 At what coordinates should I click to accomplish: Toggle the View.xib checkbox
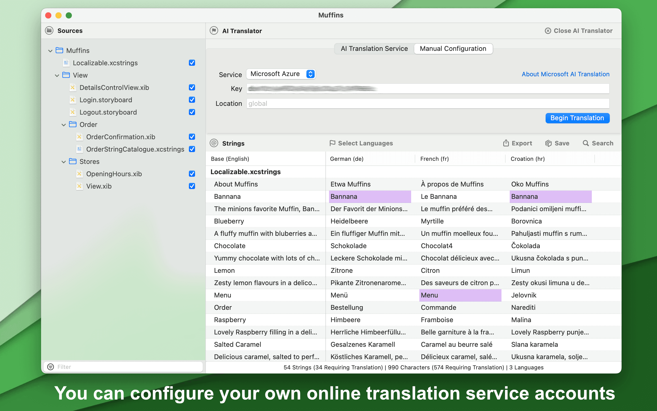click(x=192, y=186)
